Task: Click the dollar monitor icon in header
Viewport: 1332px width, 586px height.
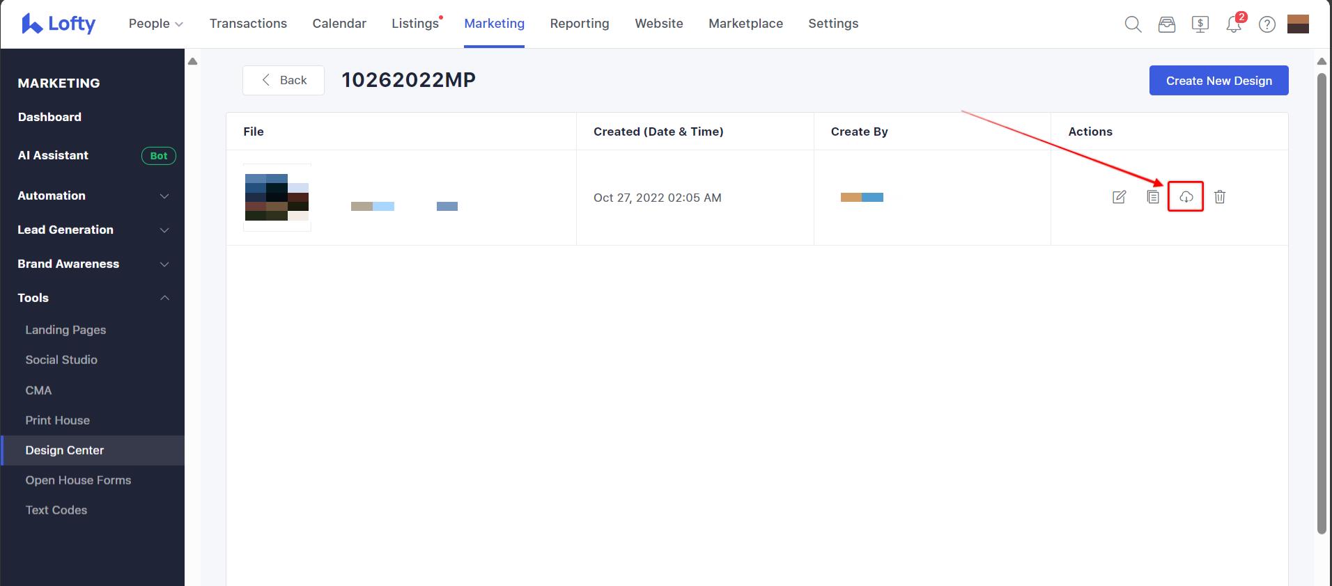Action: tap(1200, 24)
